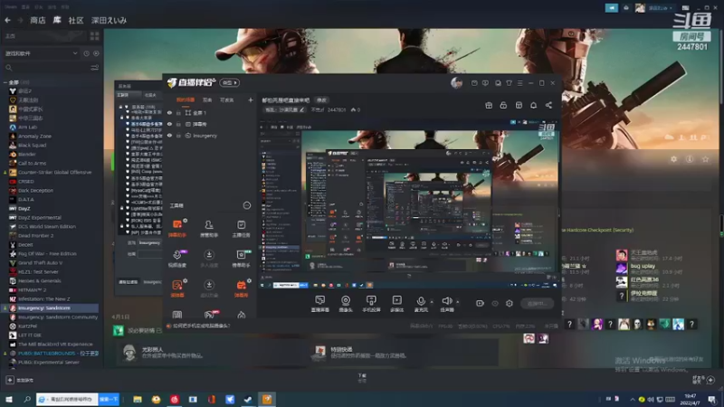724x407 pixels.
Task: Click 添加游戏 at Steam bottom left
Action: click(19, 380)
